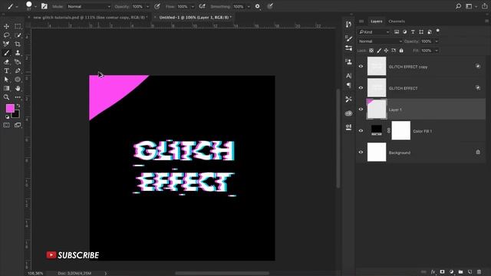Click the pink foreground color swatch
Viewport: 491px width, 276px height.
click(9, 108)
